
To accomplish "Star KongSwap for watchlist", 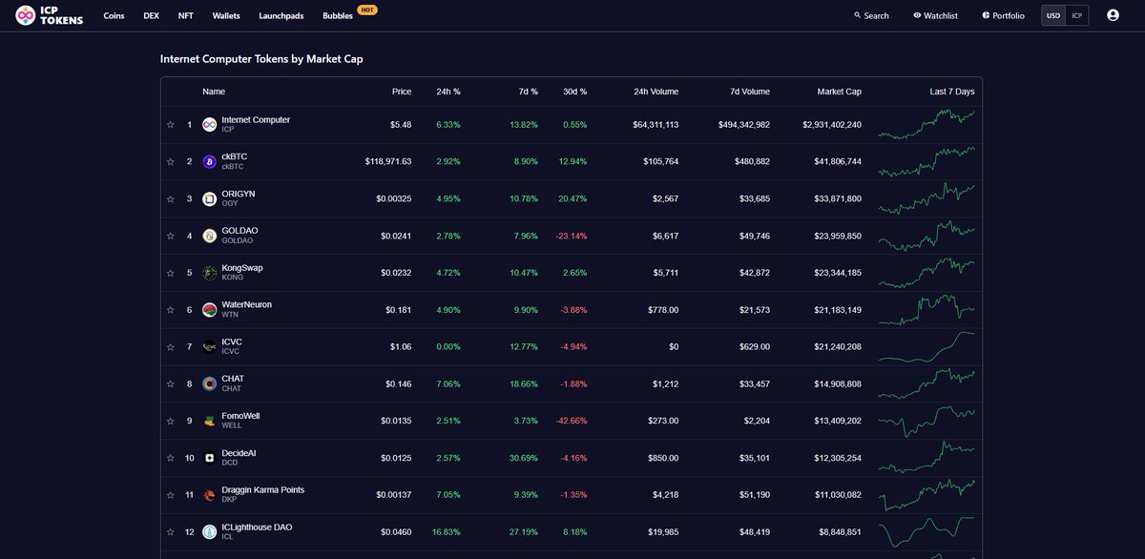I will point(171,273).
